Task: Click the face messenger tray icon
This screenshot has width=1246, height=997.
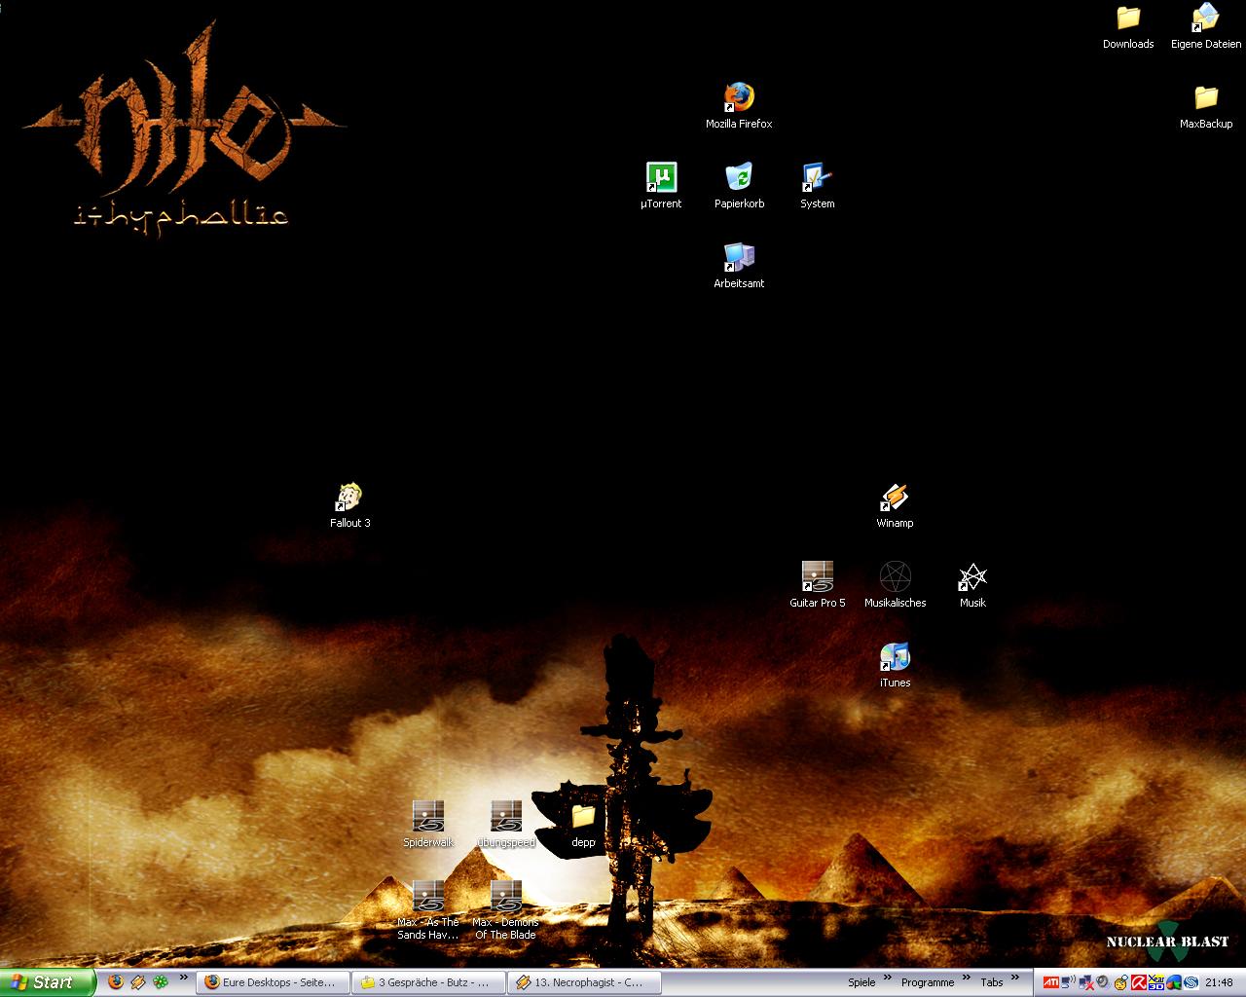Action: pos(1120,982)
